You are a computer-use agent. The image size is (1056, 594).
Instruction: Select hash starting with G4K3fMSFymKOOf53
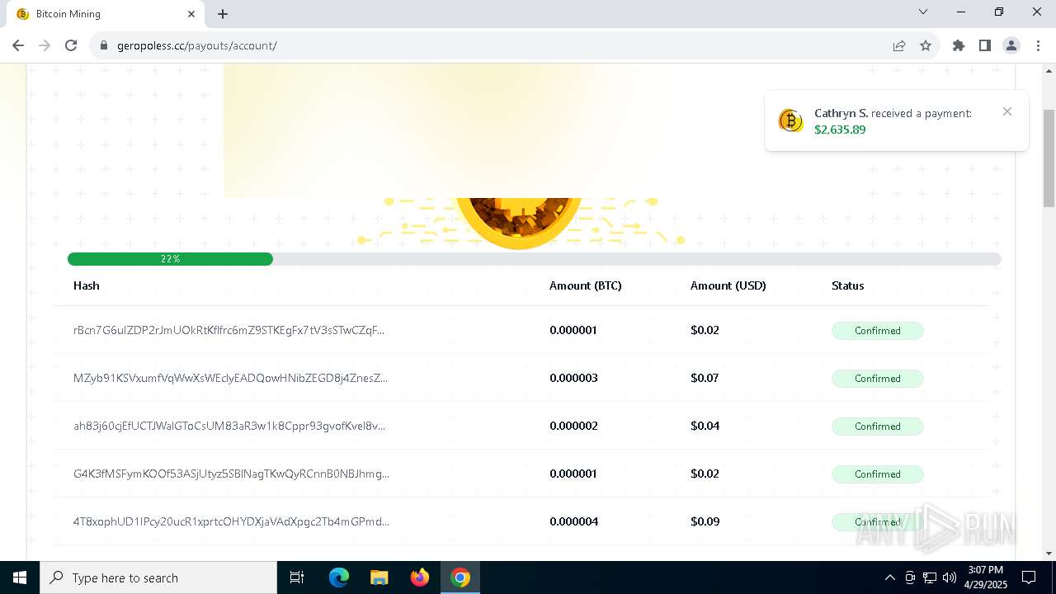click(231, 474)
